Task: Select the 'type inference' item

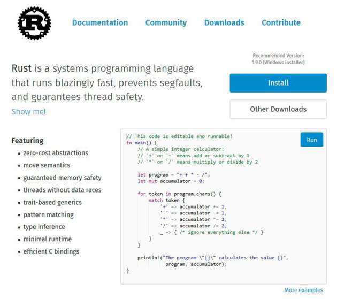Action: click(44, 227)
